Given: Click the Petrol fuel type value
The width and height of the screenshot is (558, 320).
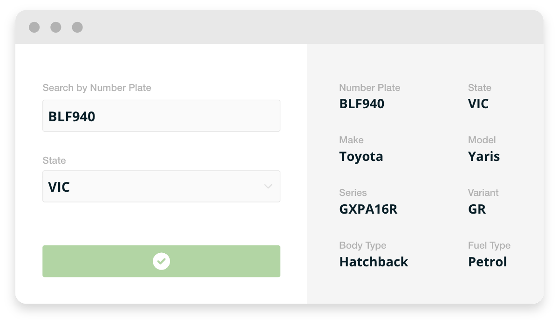Looking at the screenshot, I should (487, 262).
